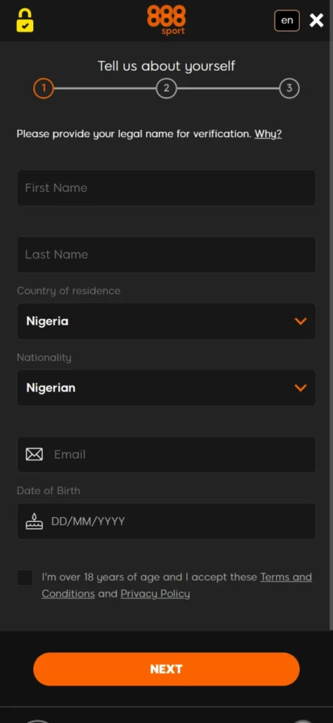Close the registration form with X
Viewport: 333px width, 723px height.
tap(316, 20)
